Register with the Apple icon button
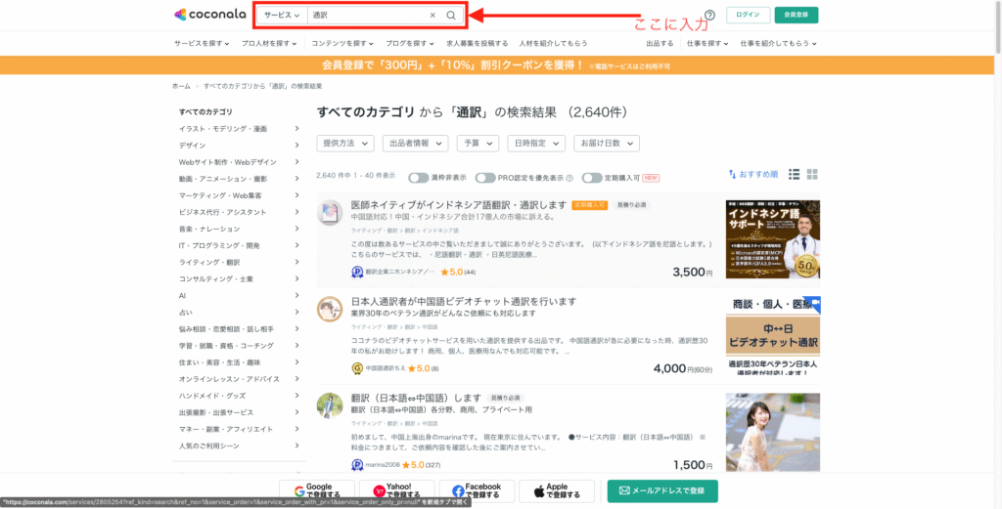The image size is (1002, 509). coord(556,490)
